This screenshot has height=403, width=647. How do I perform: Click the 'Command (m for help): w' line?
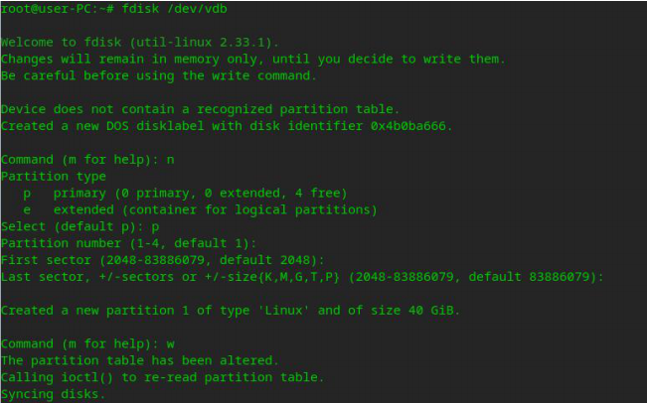pos(89,343)
